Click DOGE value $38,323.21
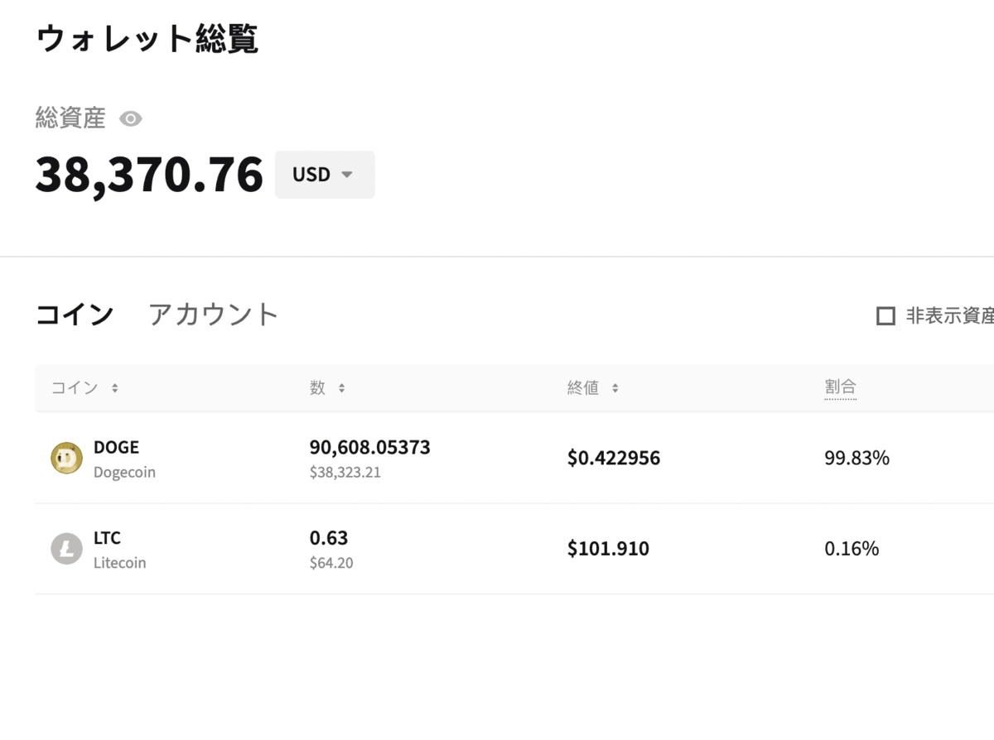The width and height of the screenshot is (994, 740). tap(345, 473)
